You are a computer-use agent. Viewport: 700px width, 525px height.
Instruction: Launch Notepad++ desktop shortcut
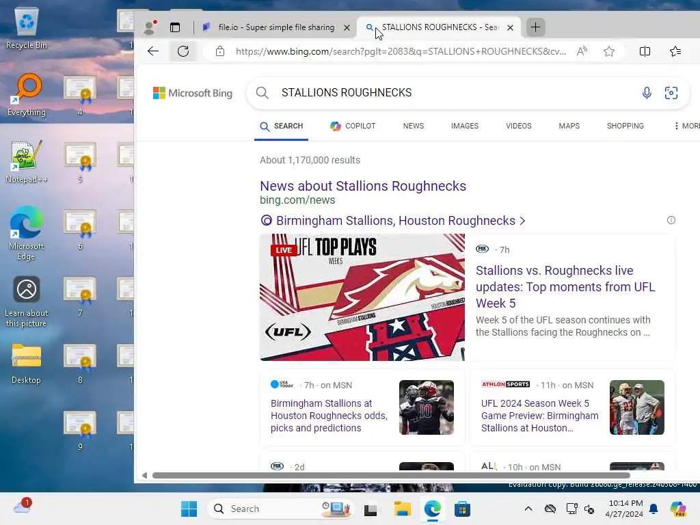tap(27, 161)
